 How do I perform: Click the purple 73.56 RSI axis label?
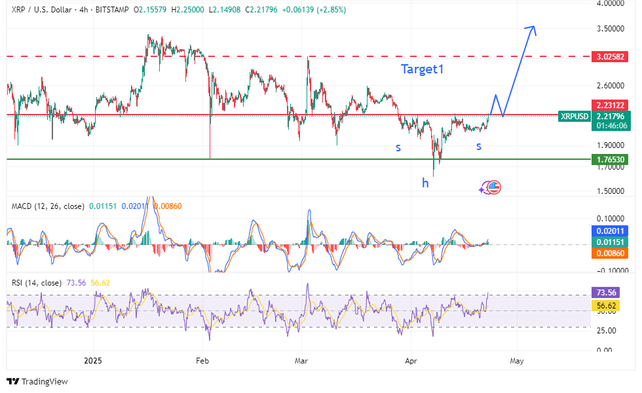point(606,293)
